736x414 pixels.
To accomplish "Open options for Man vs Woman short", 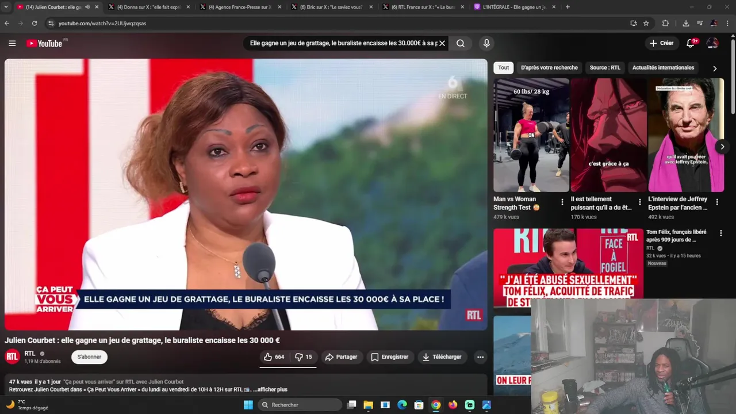I will pos(562,202).
